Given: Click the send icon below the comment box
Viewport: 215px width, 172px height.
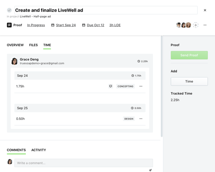Looking at the screenshot, I should pyautogui.click(x=150, y=170).
